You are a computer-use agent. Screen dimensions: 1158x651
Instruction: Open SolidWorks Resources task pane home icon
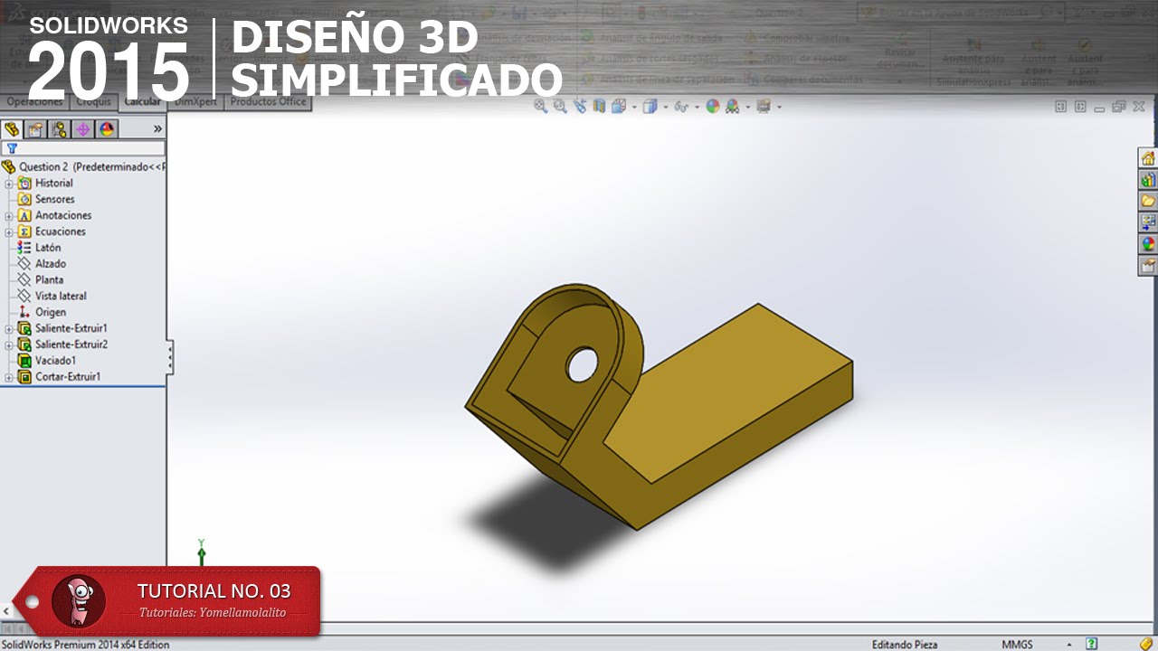tap(1148, 158)
